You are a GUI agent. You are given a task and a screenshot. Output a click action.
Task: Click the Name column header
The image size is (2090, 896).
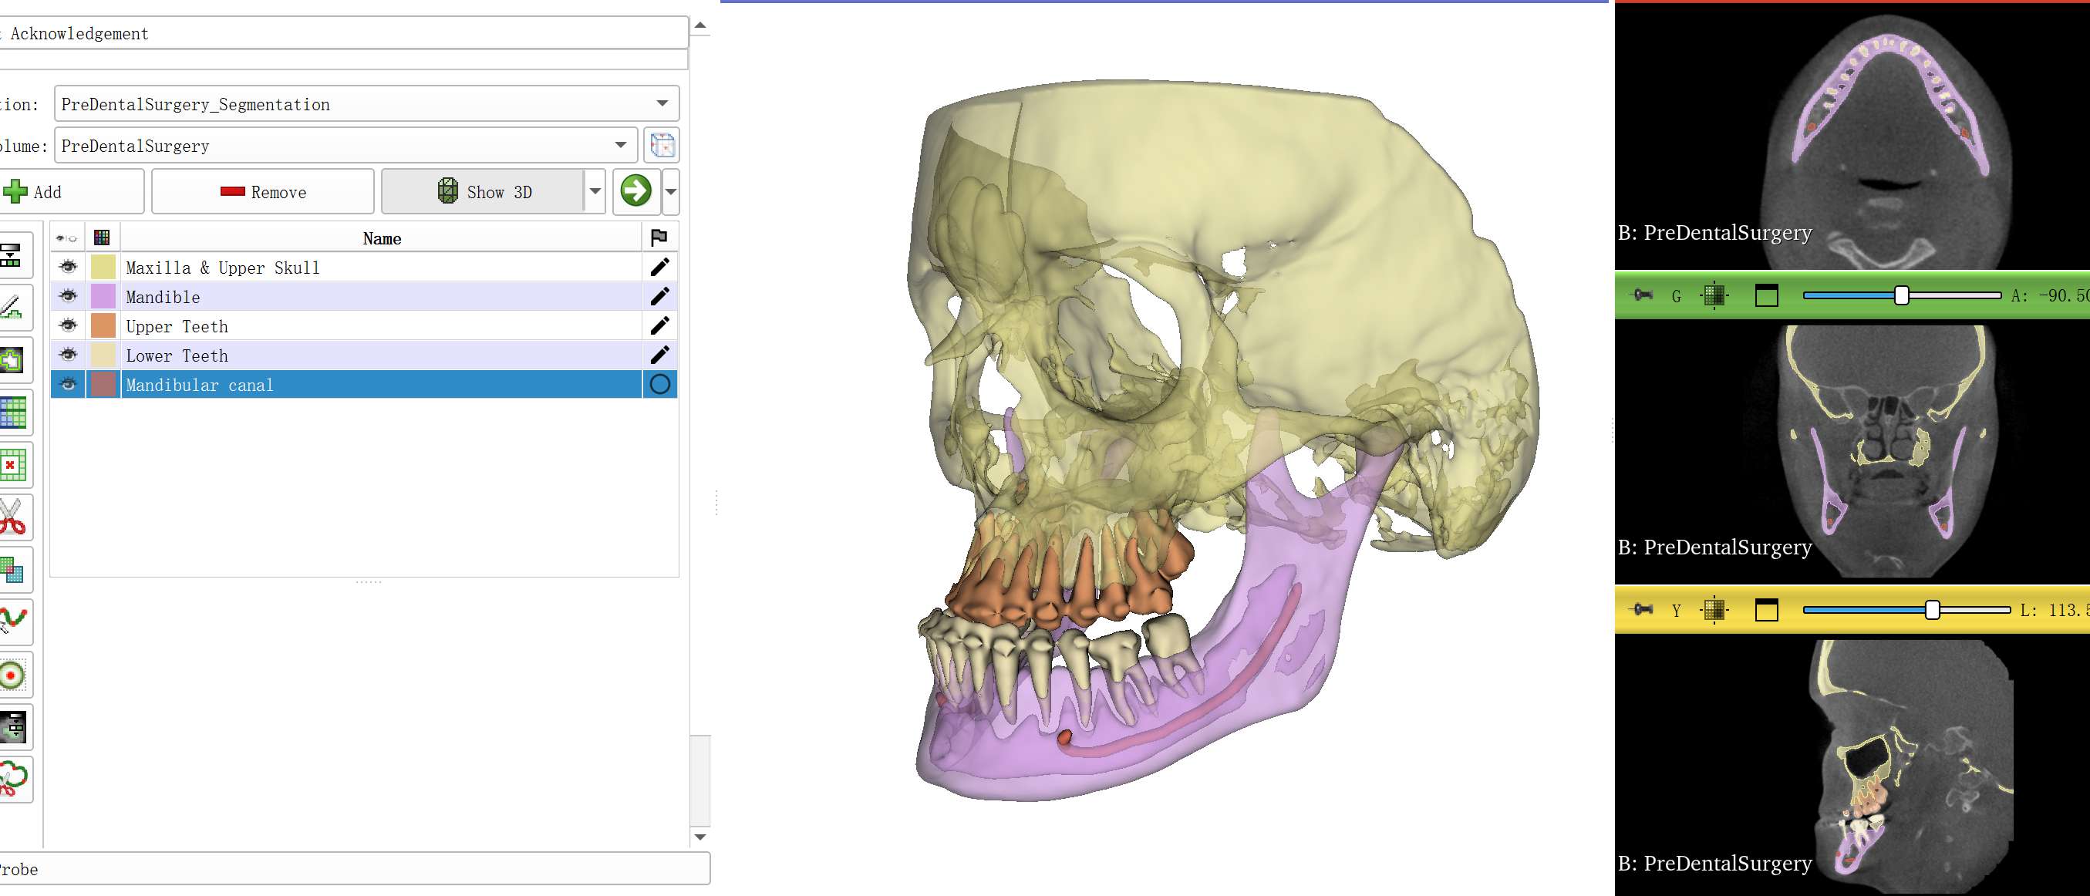pos(381,238)
